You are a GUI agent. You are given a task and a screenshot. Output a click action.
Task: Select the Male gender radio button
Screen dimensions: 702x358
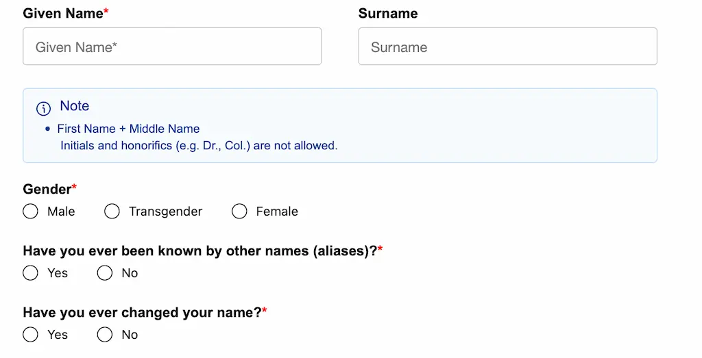tap(30, 212)
